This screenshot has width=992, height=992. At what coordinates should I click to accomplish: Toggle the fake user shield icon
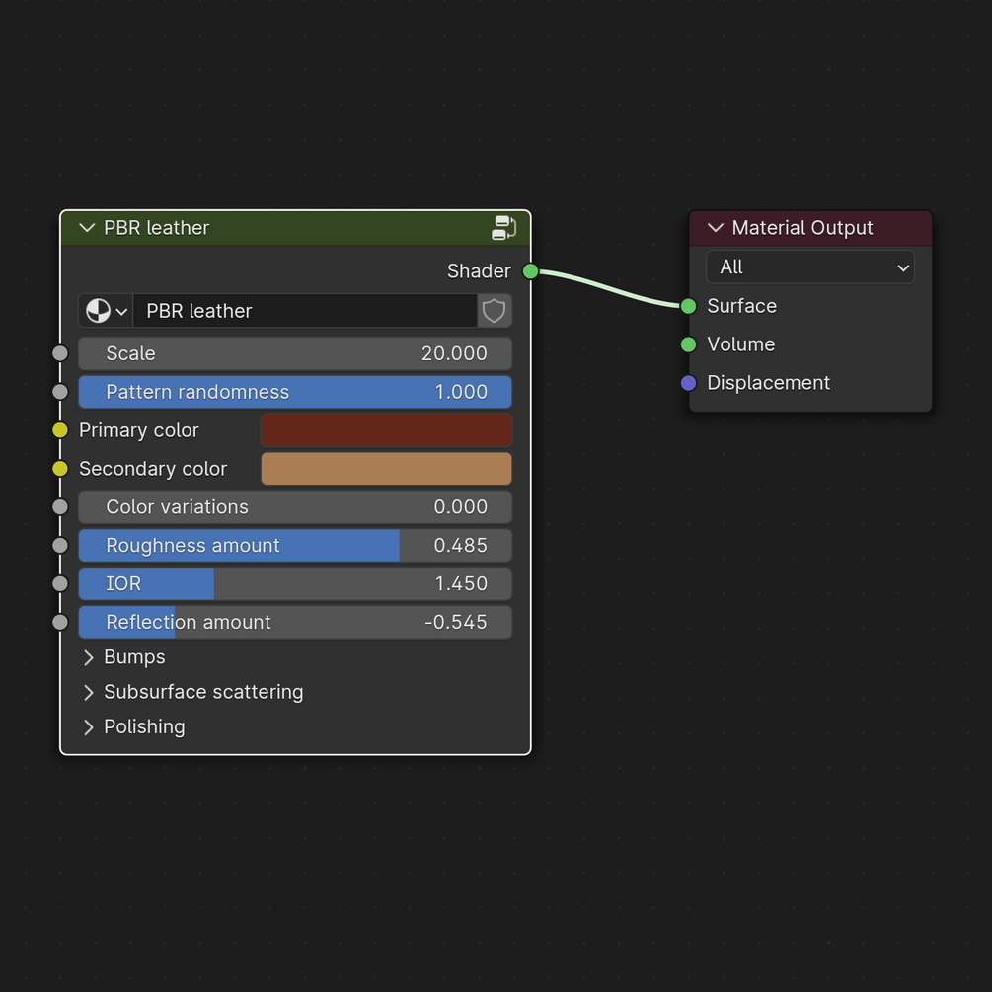(495, 311)
